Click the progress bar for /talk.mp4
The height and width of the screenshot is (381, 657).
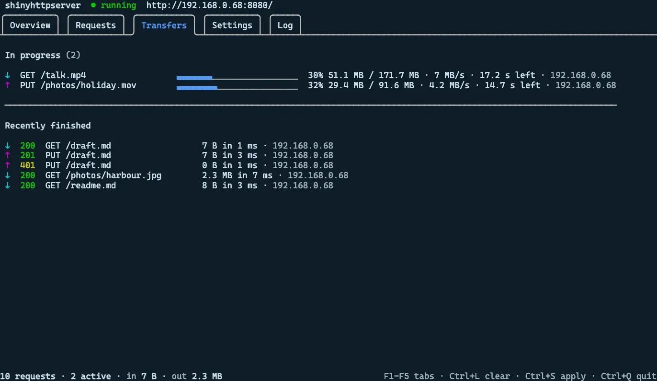point(237,78)
